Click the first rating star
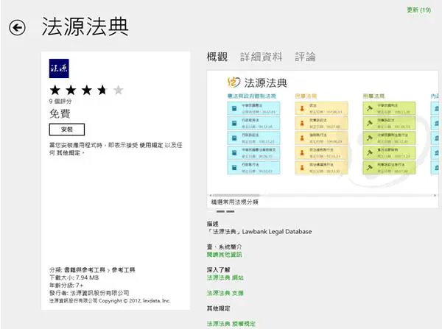 (x=55, y=90)
